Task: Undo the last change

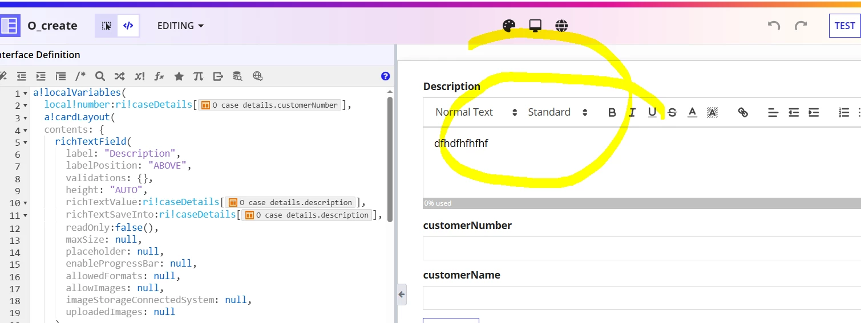Action: pyautogui.click(x=774, y=26)
